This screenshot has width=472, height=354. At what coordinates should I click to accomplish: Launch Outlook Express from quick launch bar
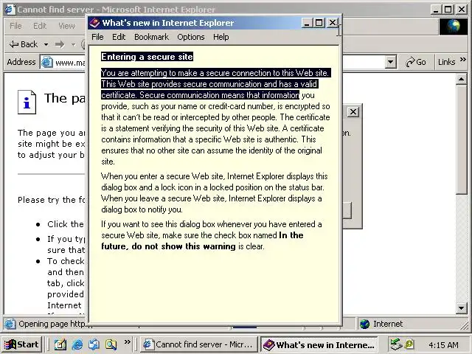[94, 344]
